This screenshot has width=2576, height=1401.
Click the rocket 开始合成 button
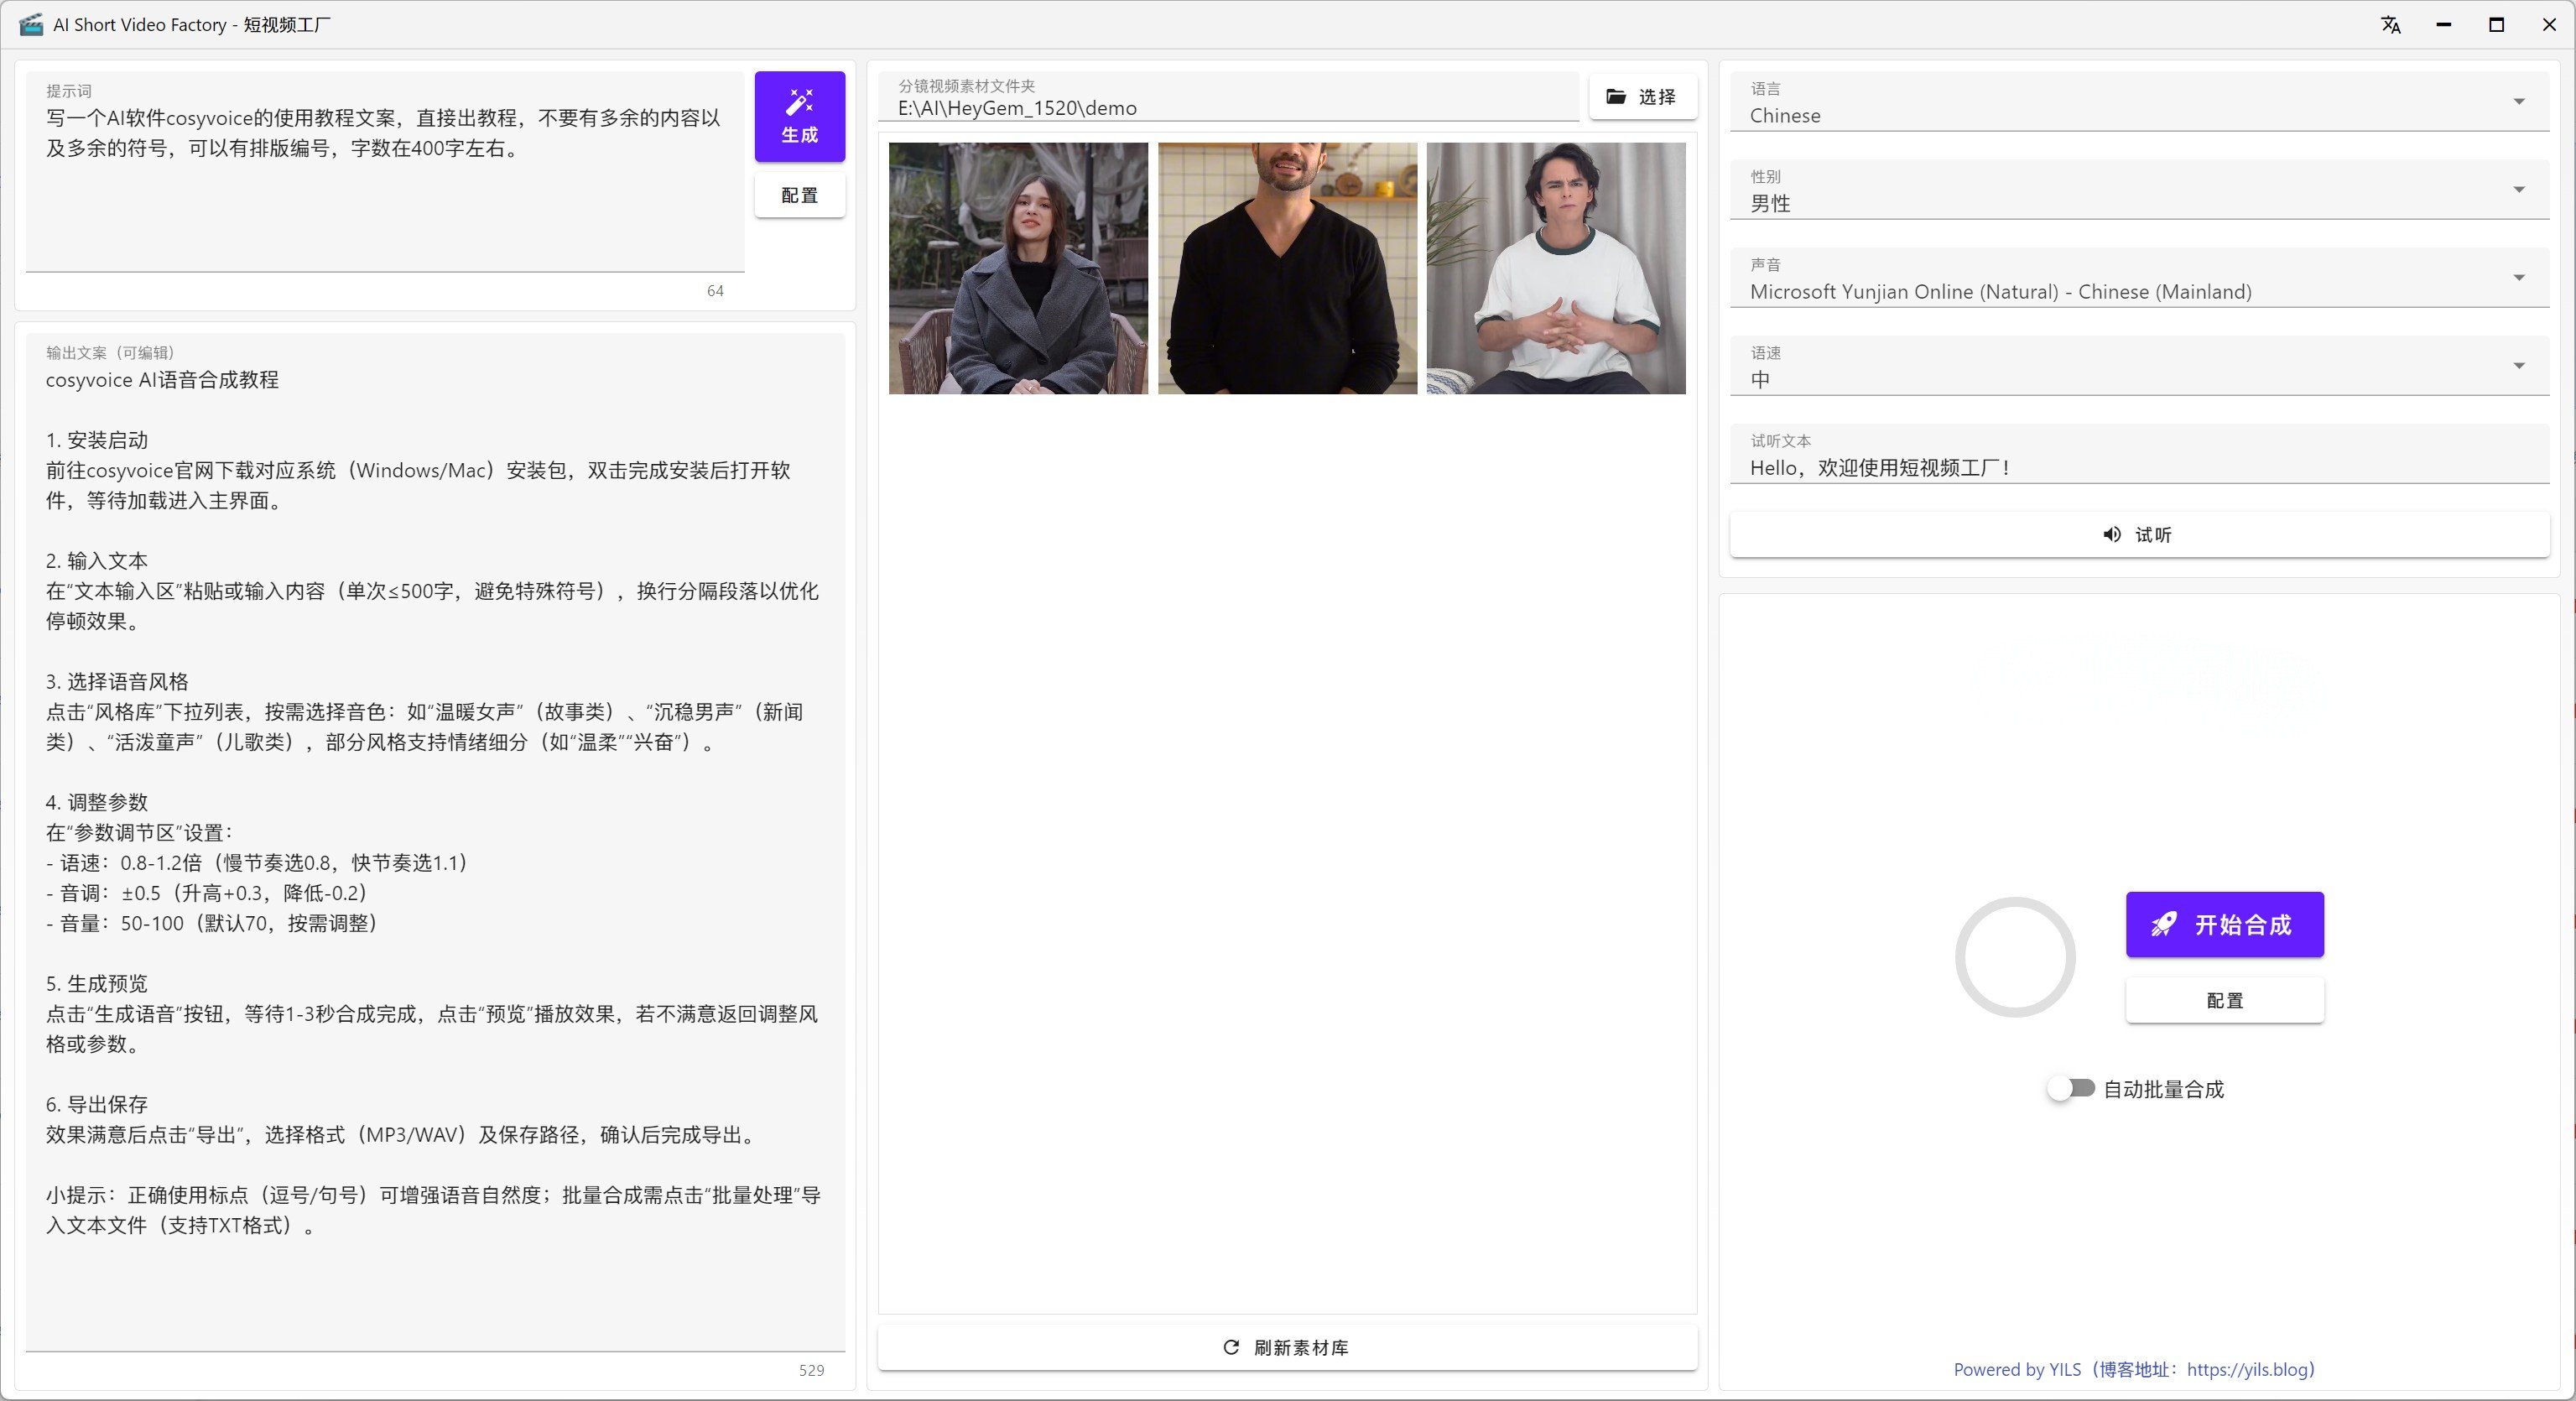click(x=2224, y=924)
